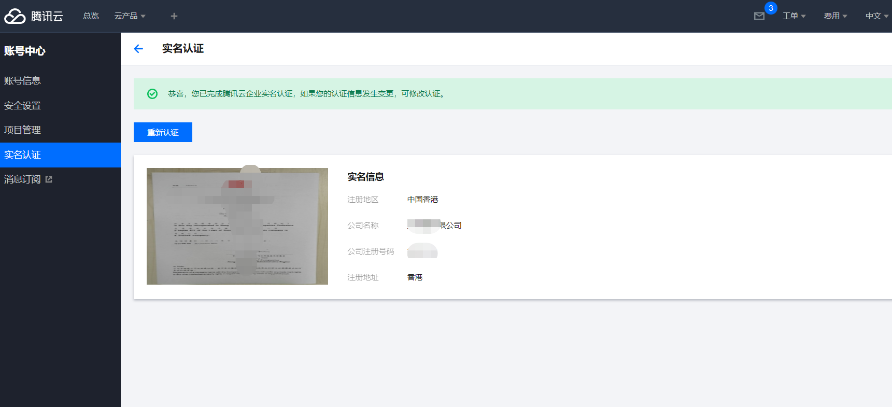The width and height of the screenshot is (892, 407).
Task: Click the 香港 address value
Action: coord(415,277)
